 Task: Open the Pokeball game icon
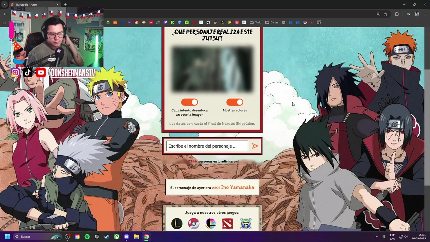click(x=193, y=224)
